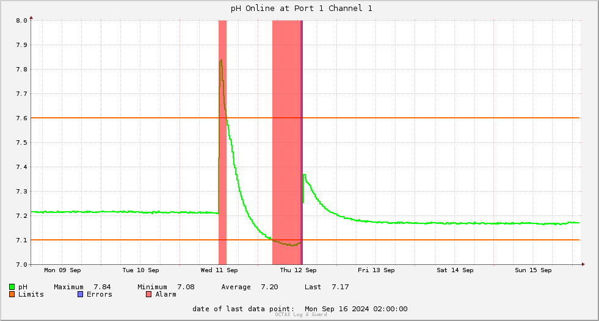The width and height of the screenshot is (599, 321).
Task: Click the 'Mon 09 Sep' axis label
Action: point(62,270)
